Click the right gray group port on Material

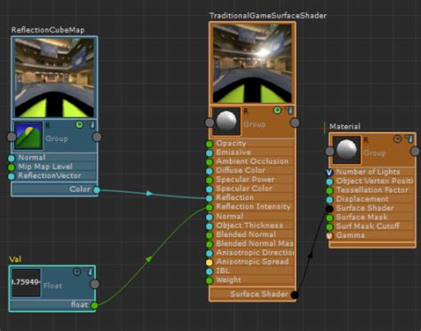point(415,152)
